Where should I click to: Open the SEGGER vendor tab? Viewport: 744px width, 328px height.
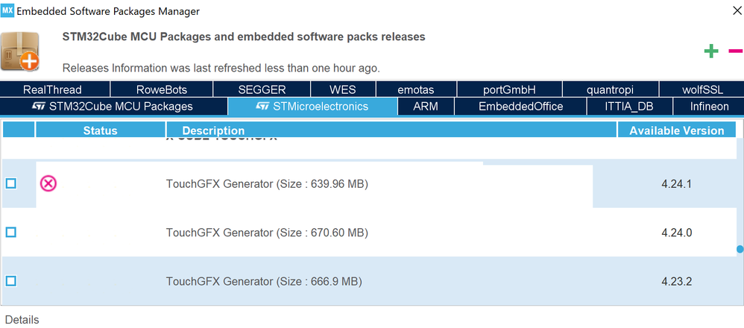(x=262, y=89)
